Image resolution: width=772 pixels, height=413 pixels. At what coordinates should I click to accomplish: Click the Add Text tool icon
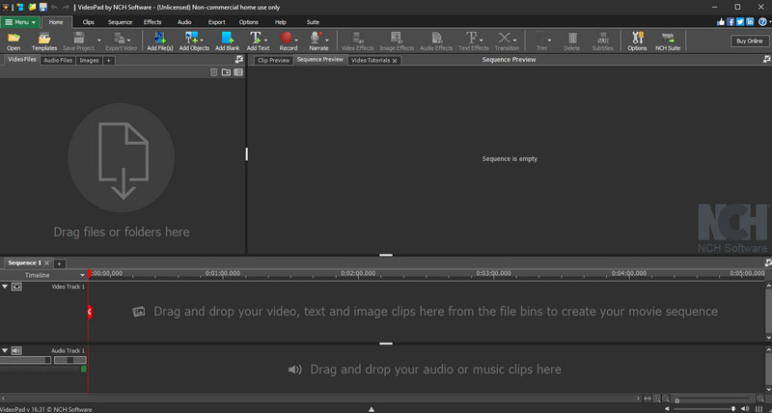258,39
